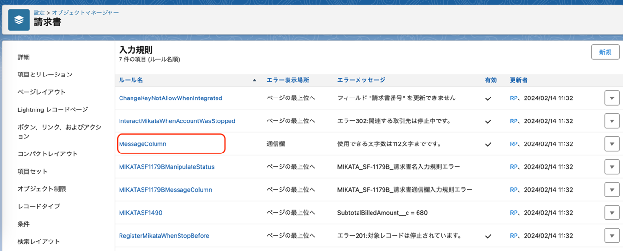This screenshot has width=623, height=251.
Task: Open MIKATASF1179BManipulateStatus rule link
Action: (x=167, y=167)
